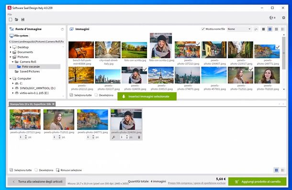Select the Eiffel Tower photo thumbnail

(x=161, y=75)
